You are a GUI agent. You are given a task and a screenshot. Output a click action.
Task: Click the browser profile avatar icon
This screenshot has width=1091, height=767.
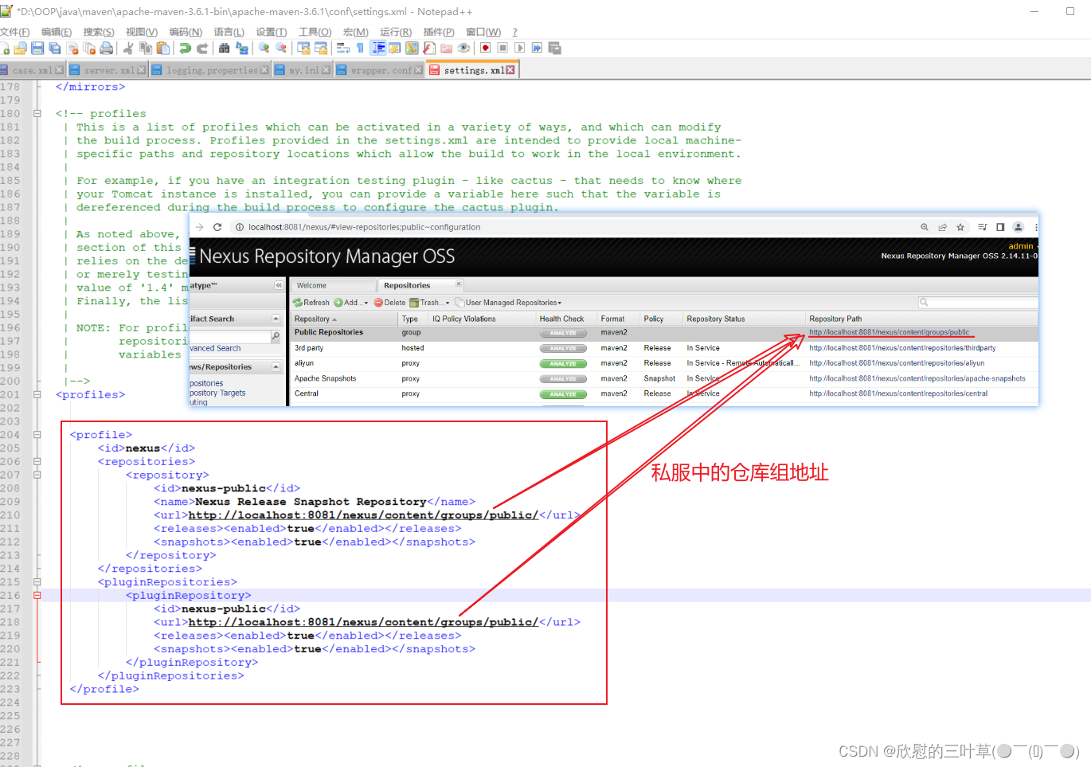[1018, 227]
